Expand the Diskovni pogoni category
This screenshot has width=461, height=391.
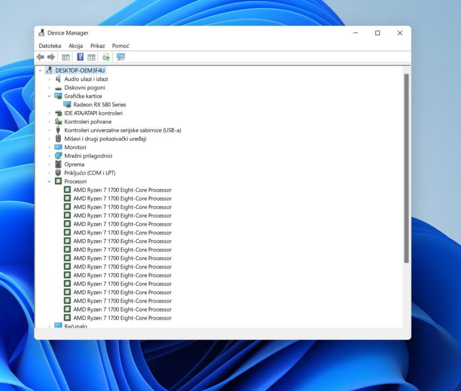pos(49,88)
